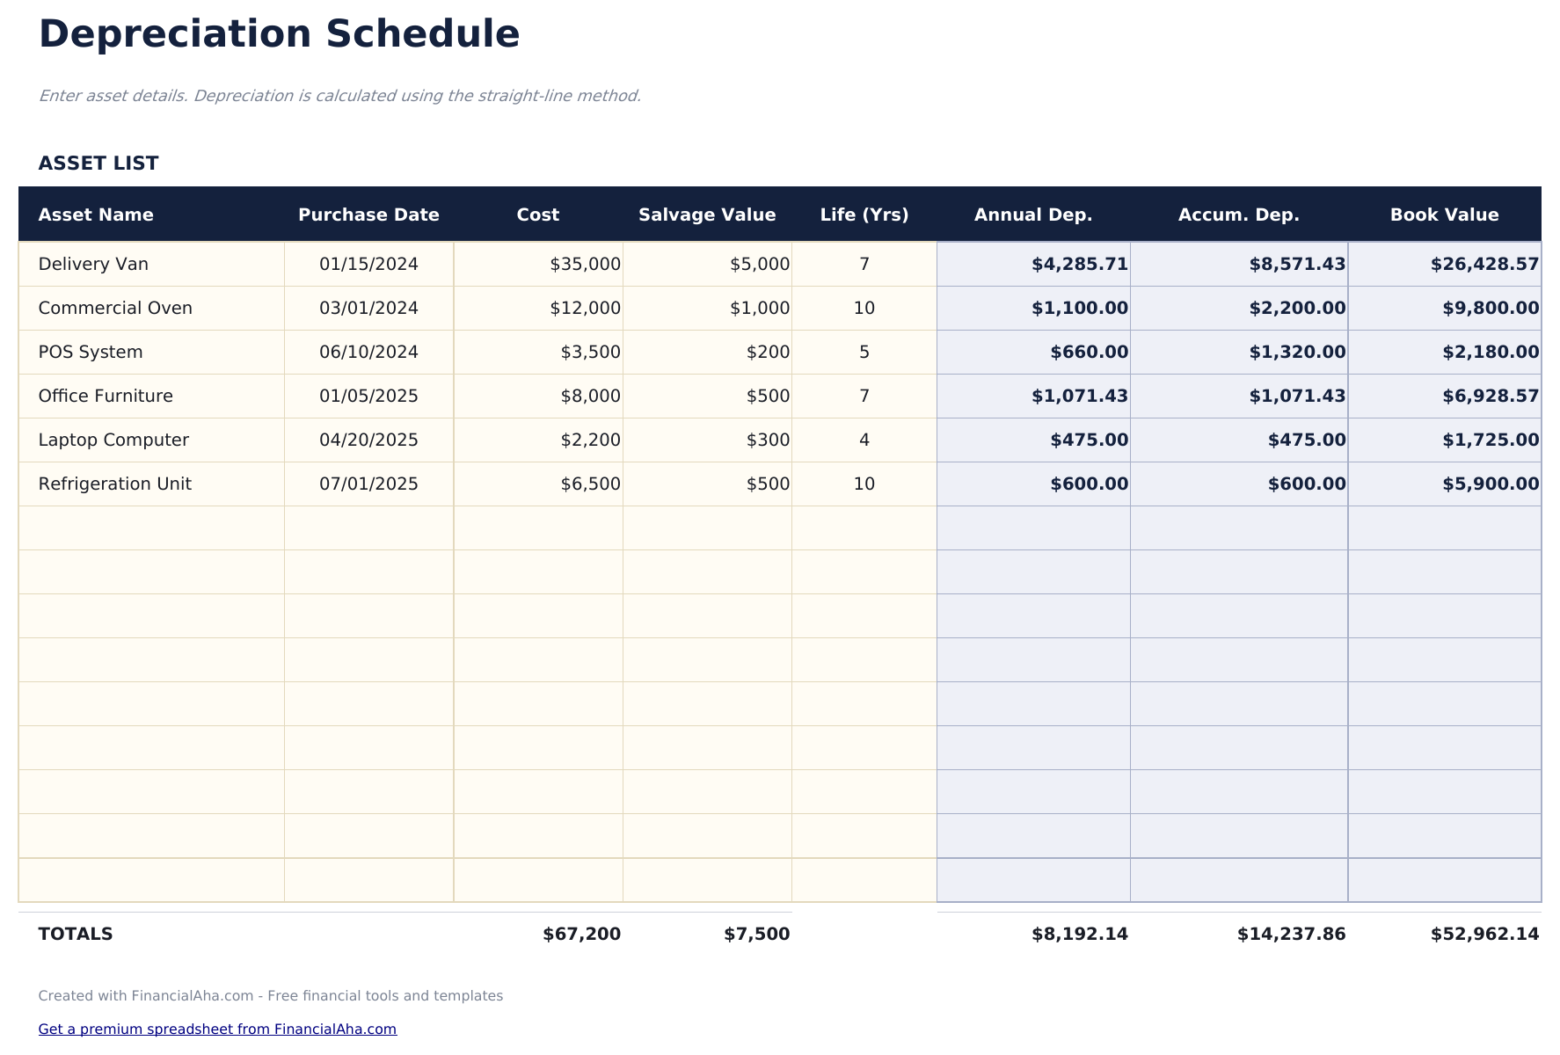Click the total book value $52,962.14
The width and height of the screenshot is (1560, 1055).
(x=1484, y=934)
